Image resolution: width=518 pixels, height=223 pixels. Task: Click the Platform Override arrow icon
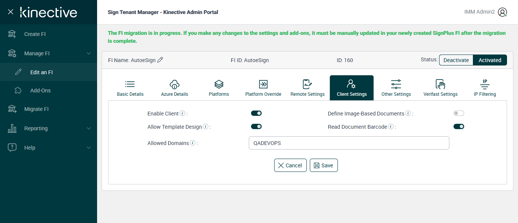(263, 84)
